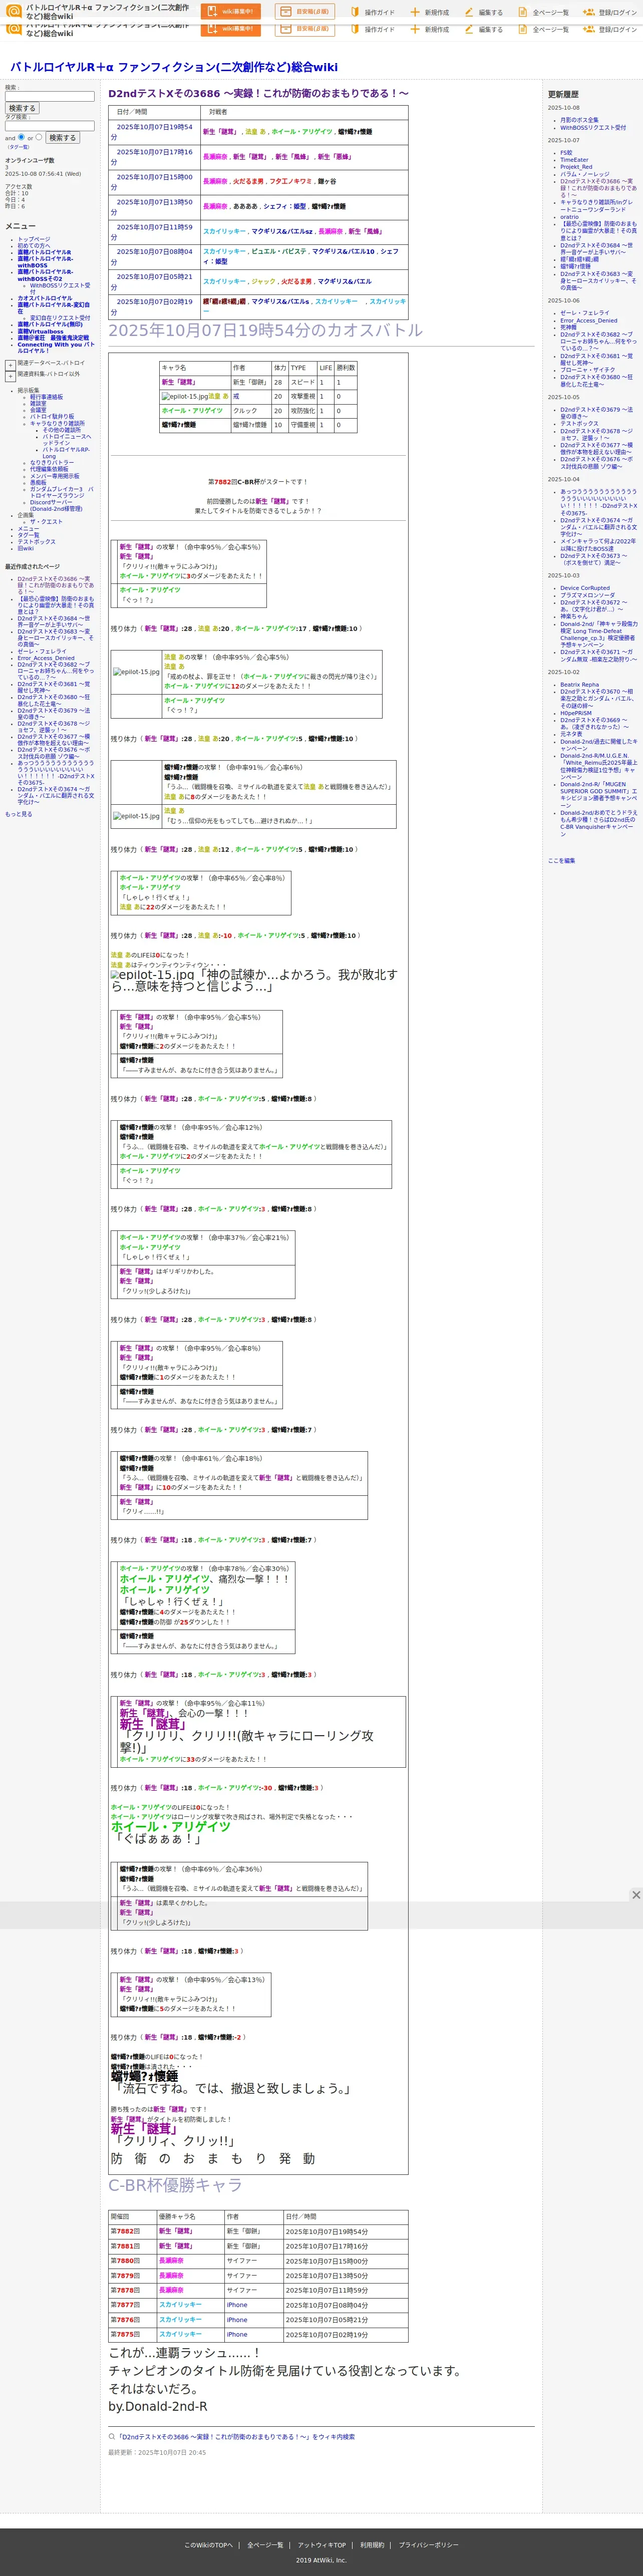Open TimeEater in update history
The width and height of the screenshot is (643, 2576).
pyautogui.click(x=574, y=160)
